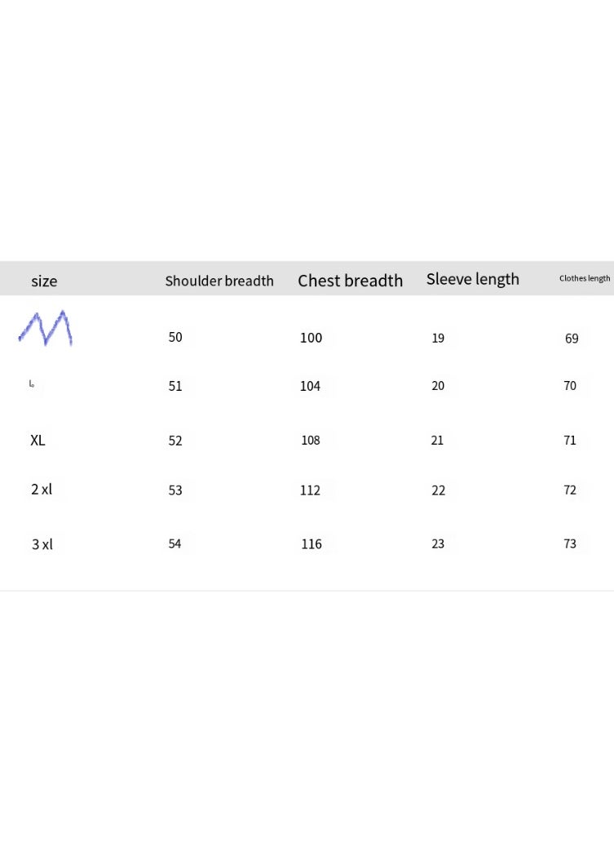Select the '3 xl' size row label
The width and height of the screenshot is (614, 842).
click(42, 544)
